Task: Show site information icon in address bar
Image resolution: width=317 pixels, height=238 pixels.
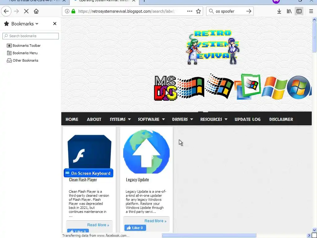Action: point(67,11)
